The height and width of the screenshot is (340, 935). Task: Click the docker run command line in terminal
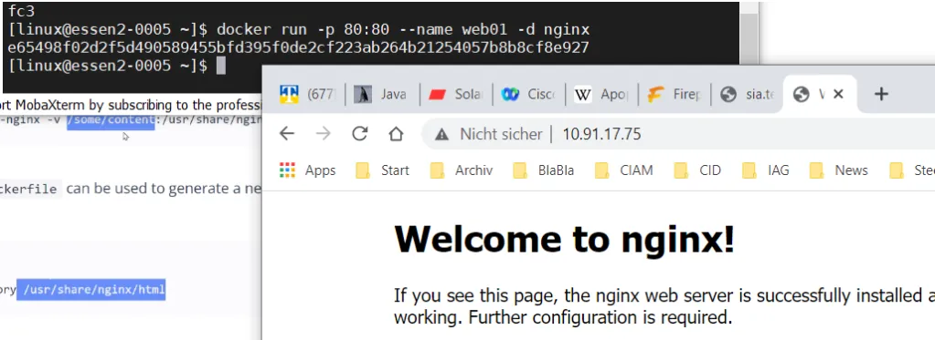pyautogui.click(x=300, y=29)
